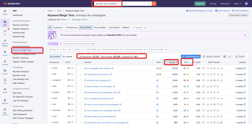The image size is (252, 124).
Task: Switch to the Phrase Match tab
Action: tap(100, 27)
